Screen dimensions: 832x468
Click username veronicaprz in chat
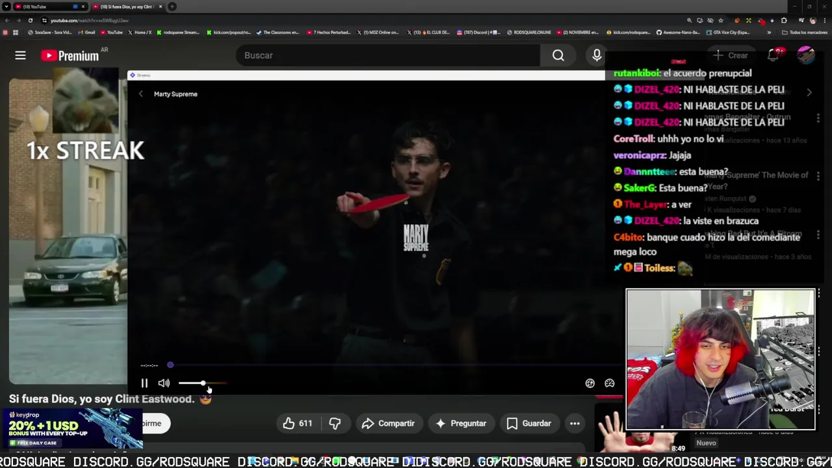tap(640, 155)
